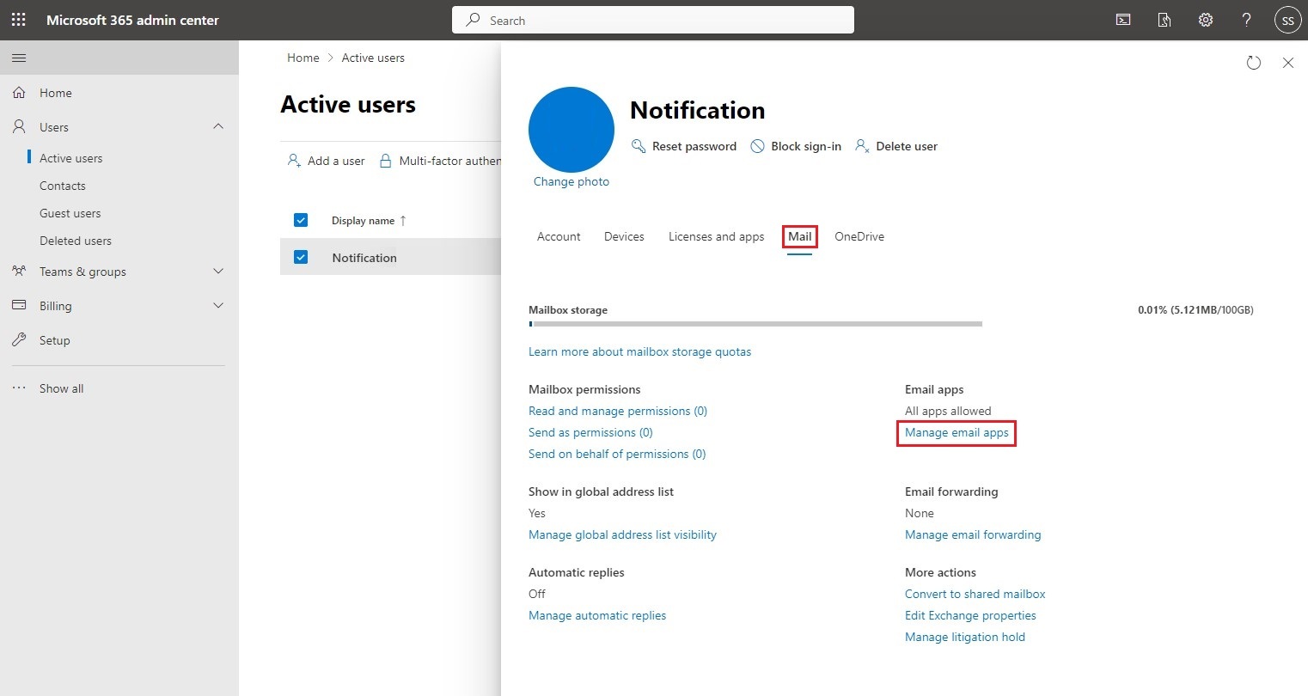This screenshot has width=1308, height=696.
Task: Open the Cloud Shell terminal icon
Action: coord(1122,19)
